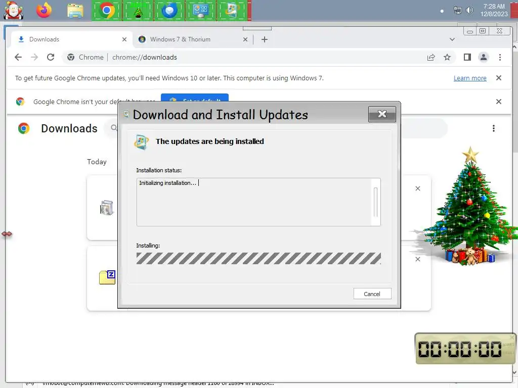Open the file explorer taskbar icon
This screenshot has width=518, height=388.
pos(75,11)
